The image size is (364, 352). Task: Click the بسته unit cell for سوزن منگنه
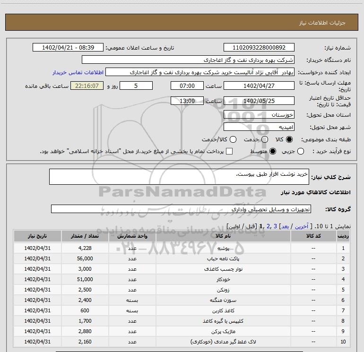(x=132, y=300)
